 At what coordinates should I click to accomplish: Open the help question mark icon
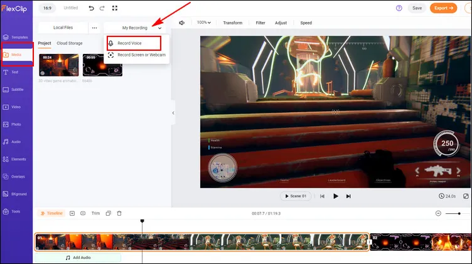pos(399,8)
